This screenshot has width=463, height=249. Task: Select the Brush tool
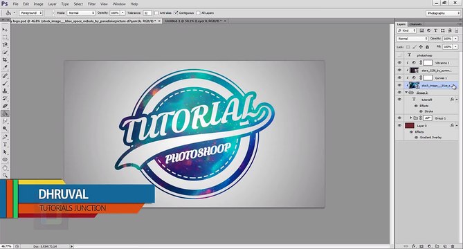[5, 84]
